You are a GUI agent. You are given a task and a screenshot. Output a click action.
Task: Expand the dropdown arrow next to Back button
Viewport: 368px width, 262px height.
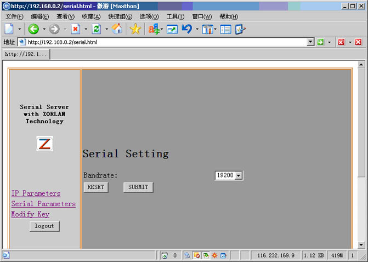pyautogui.click(x=43, y=29)
